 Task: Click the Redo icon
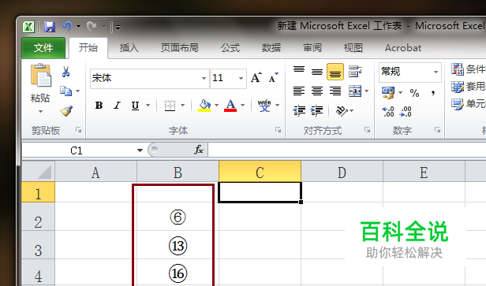point(92,27)
